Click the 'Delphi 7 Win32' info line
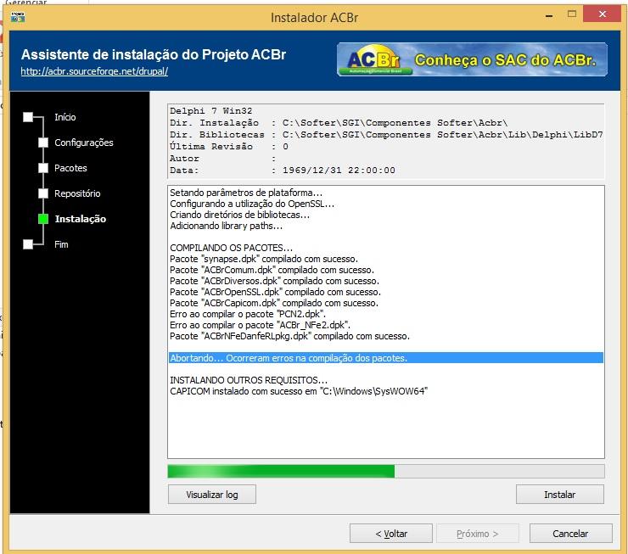The image size is (628, 554). point(210,111)
